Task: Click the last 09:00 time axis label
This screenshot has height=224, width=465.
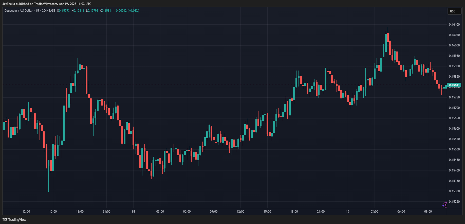Action: (428, 212)
